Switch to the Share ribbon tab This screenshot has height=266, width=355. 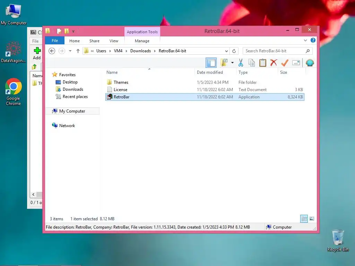click(94, 41)
